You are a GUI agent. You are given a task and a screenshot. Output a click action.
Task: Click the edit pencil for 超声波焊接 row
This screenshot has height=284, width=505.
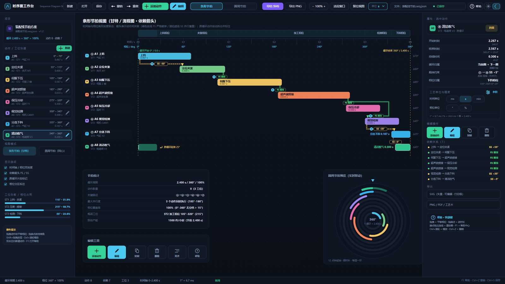(67, 91)
